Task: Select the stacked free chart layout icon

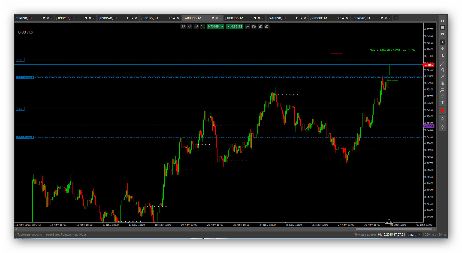Action: [442, 34]
